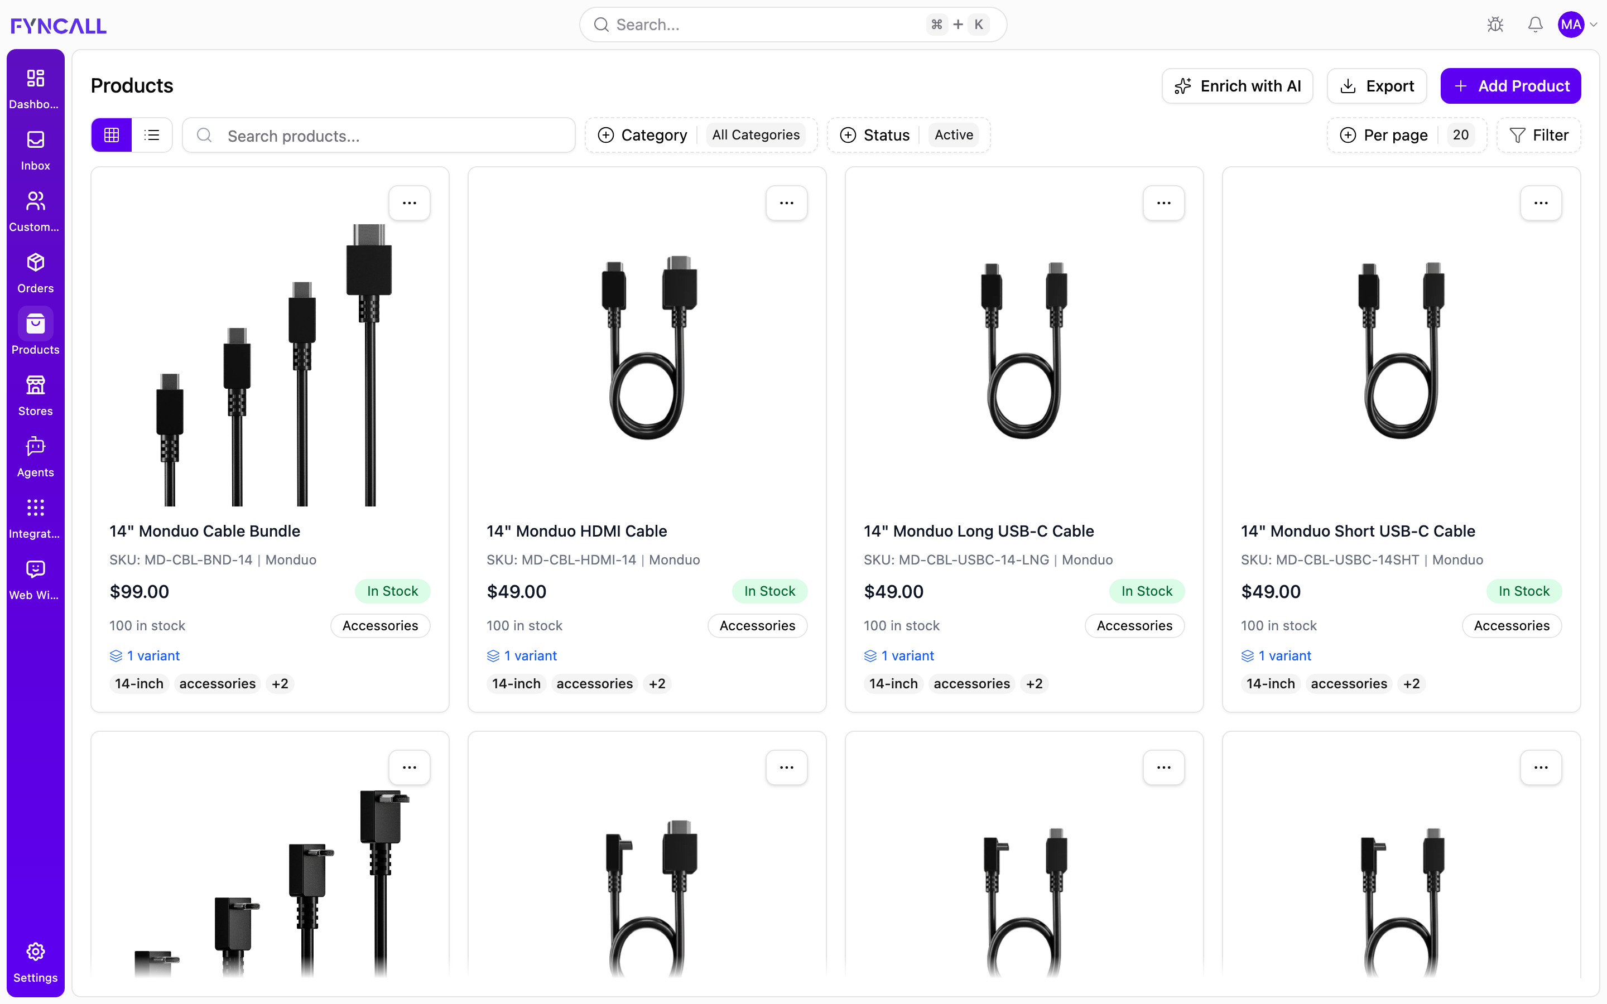The height and width of the screenshot is (1004, 1607).
Task: Open 1 variant link on Short USB-C Cable
Action: click(x=1276, y=655)
